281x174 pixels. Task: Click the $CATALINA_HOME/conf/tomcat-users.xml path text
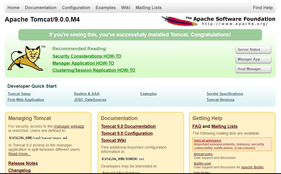pos(38,138)
